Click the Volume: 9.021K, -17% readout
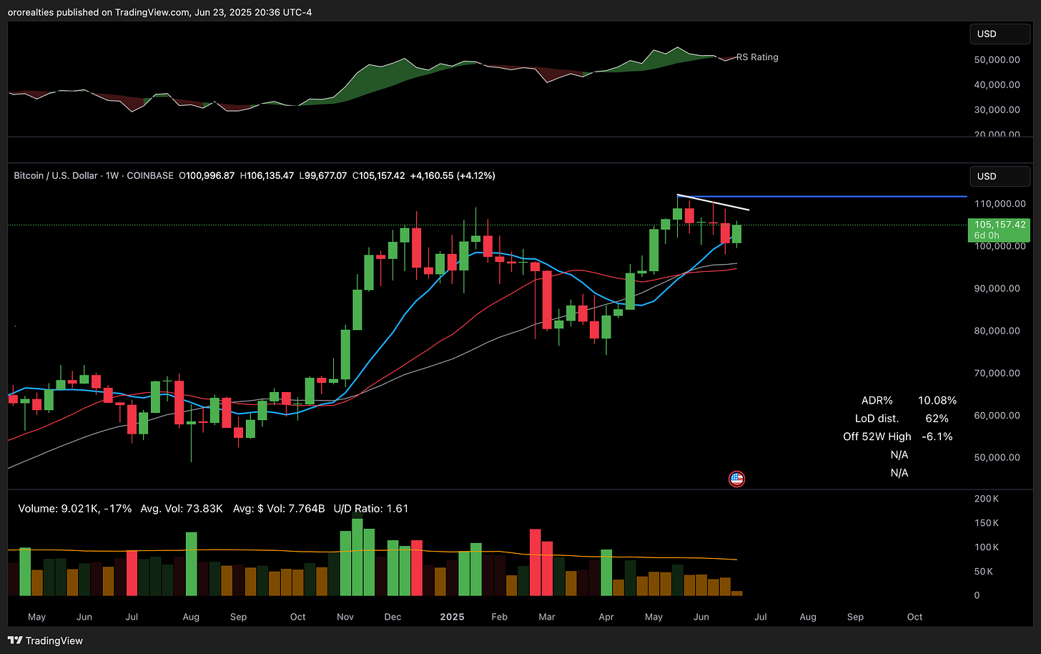 pos(75,509)
